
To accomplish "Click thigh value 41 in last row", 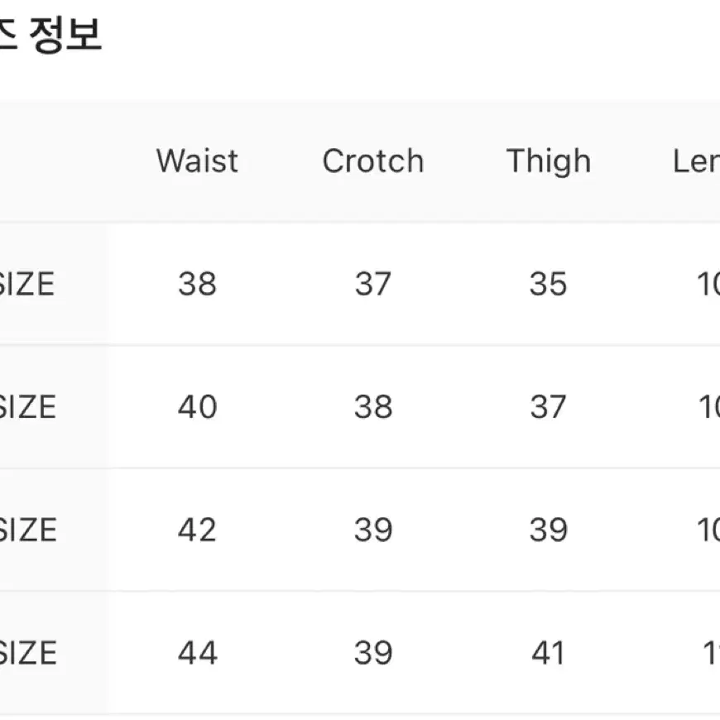I will (x=548, y=653).
